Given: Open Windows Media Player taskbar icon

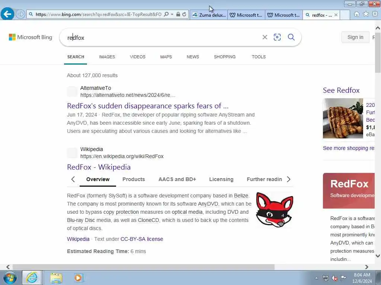Looking at the screenshot, I should coord(78,278).
